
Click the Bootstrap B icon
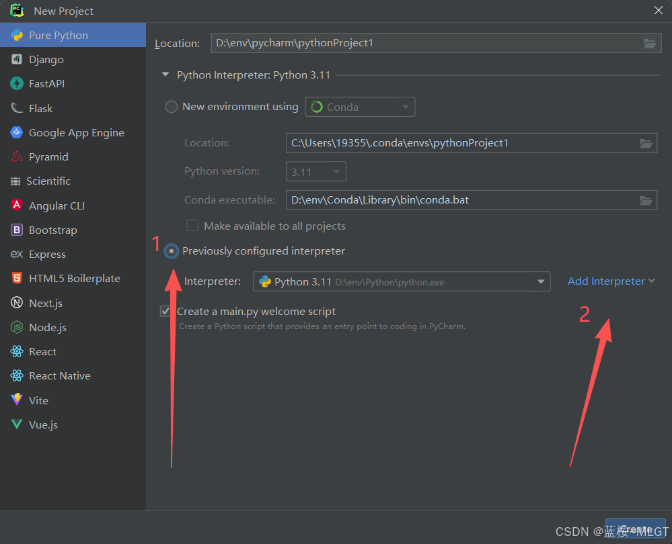point(17,230)
